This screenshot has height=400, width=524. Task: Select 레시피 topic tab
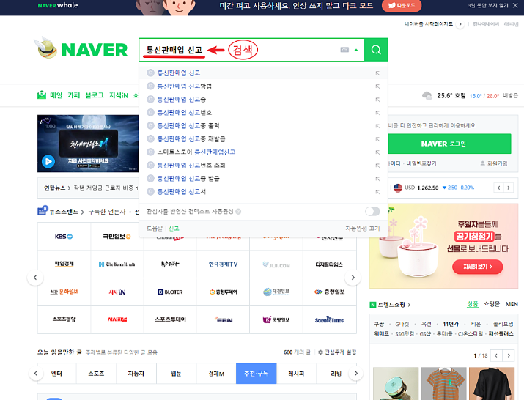(296, 374)
